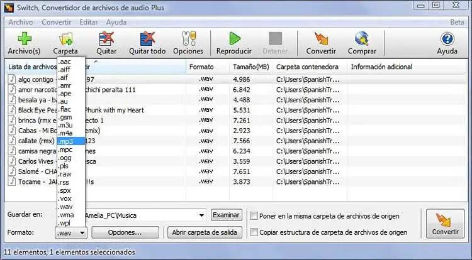Sort by the Formato column header

point(208,67)
